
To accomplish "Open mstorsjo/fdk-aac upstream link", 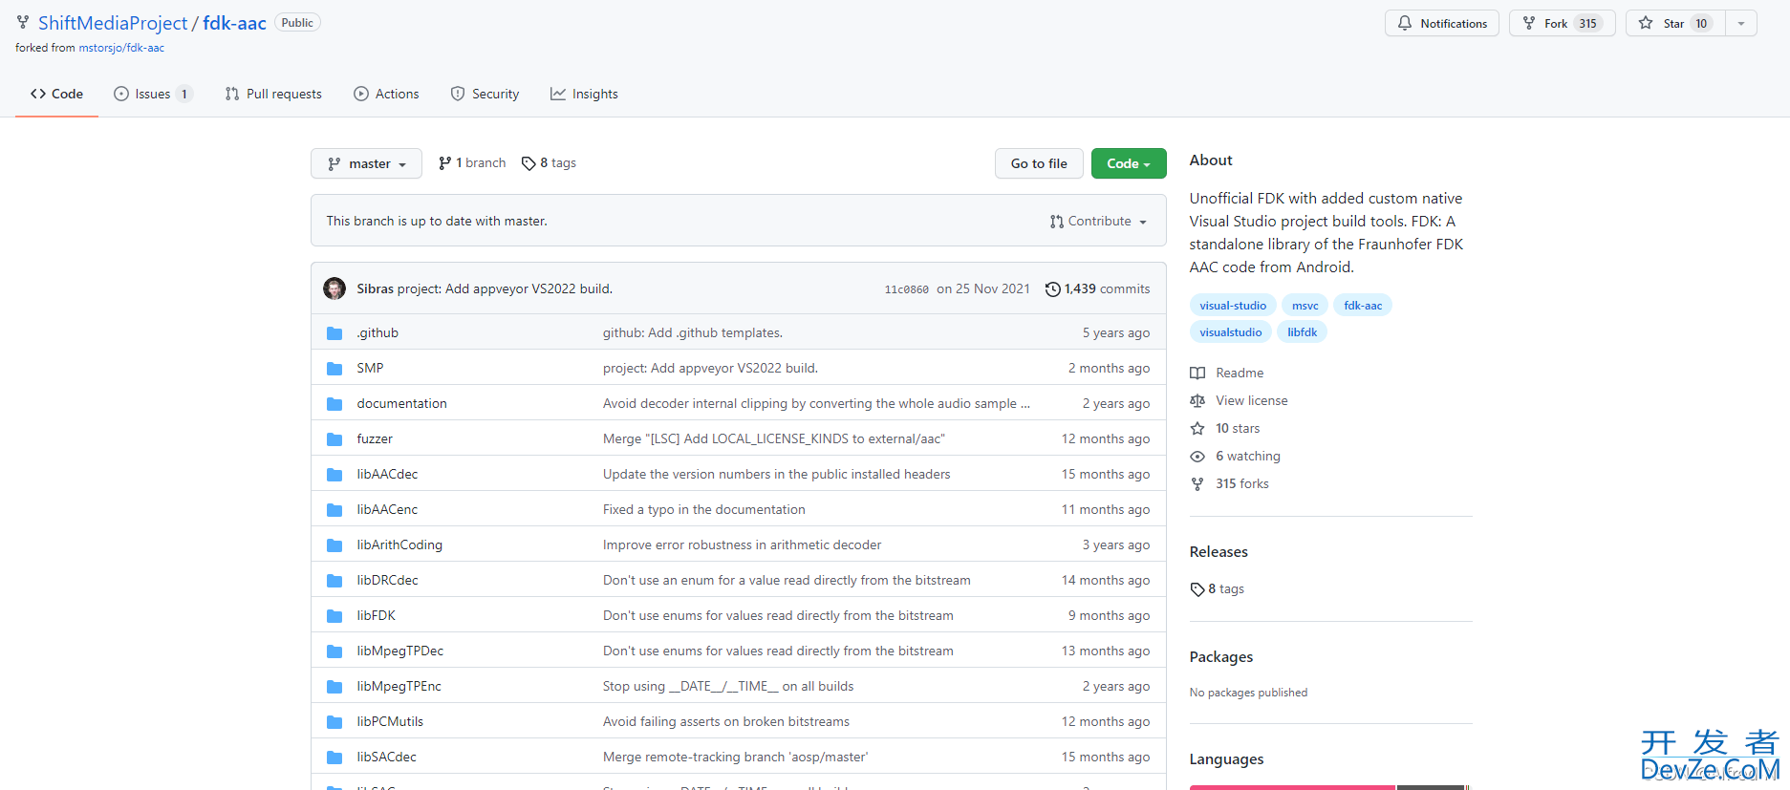I will [121, 48].
